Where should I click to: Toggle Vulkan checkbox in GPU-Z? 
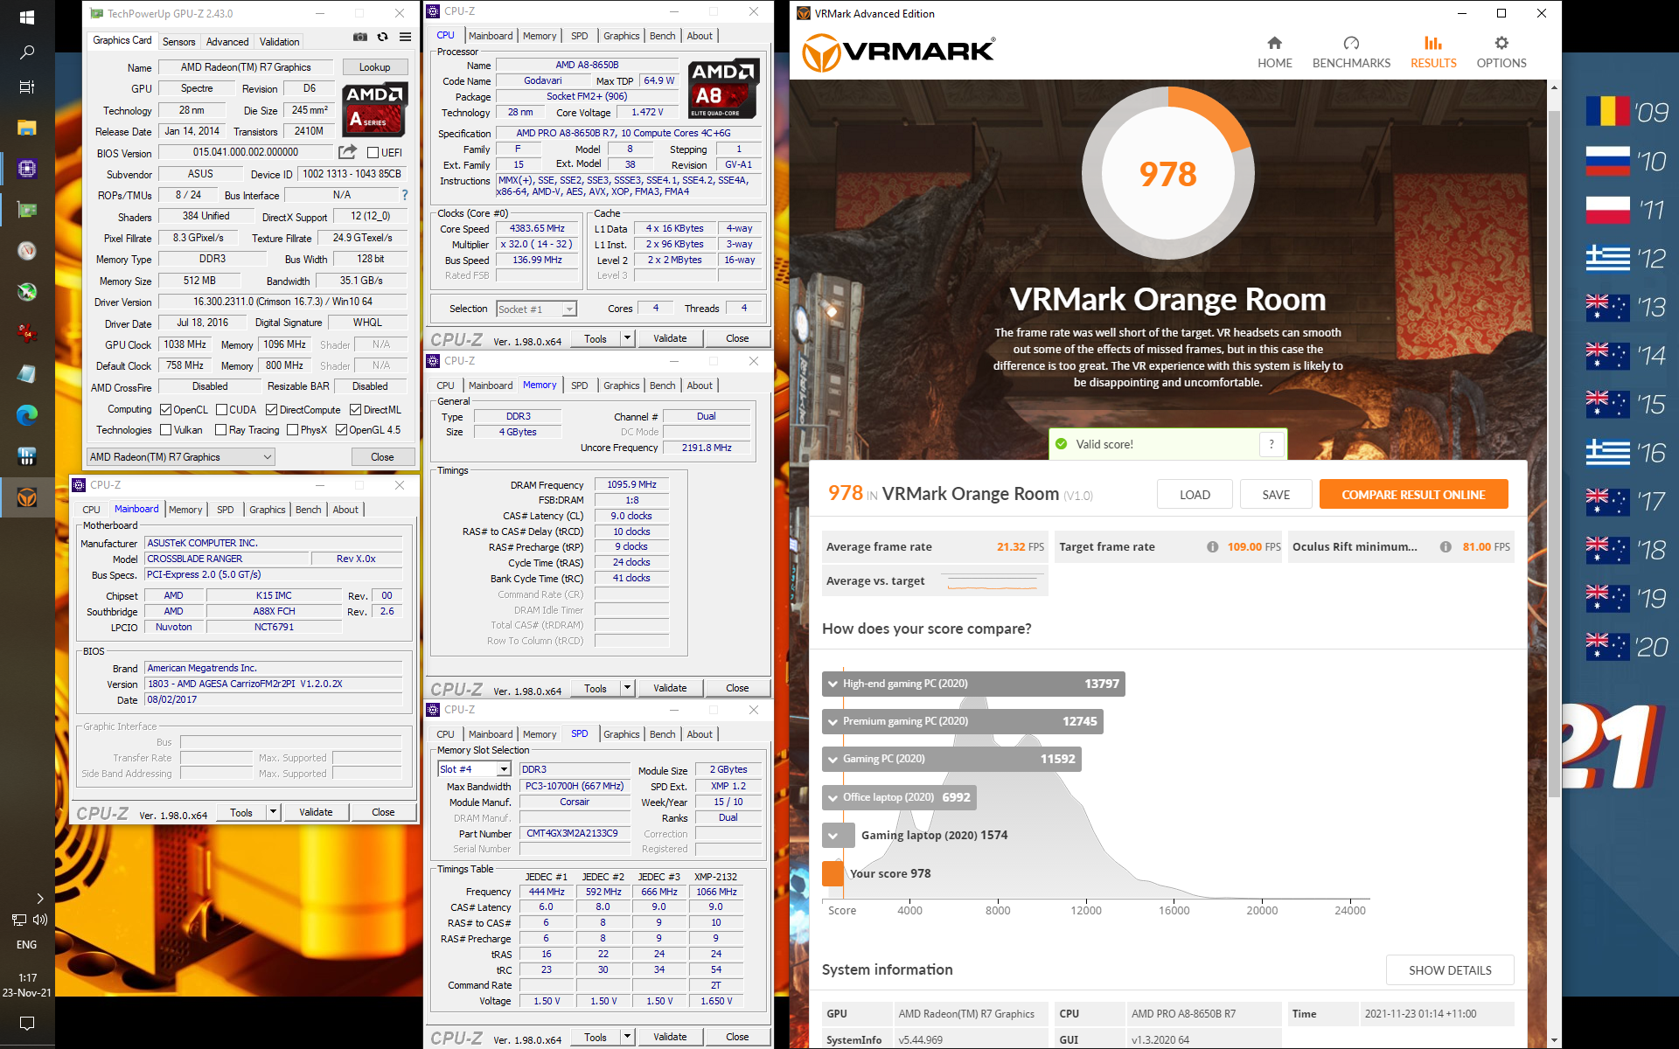pos(166,430)
